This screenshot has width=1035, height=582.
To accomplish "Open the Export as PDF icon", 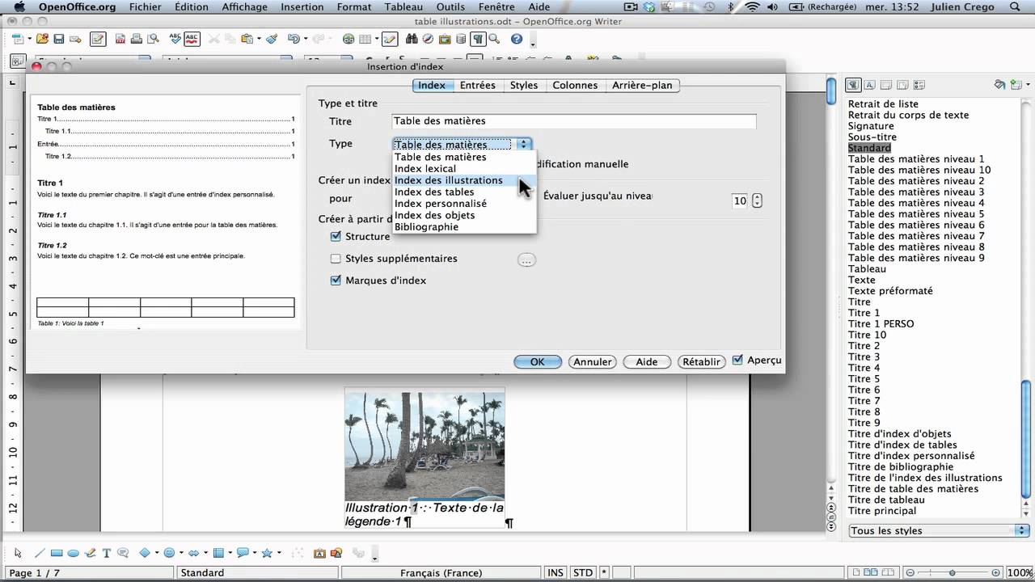I will tap(120, 38).
